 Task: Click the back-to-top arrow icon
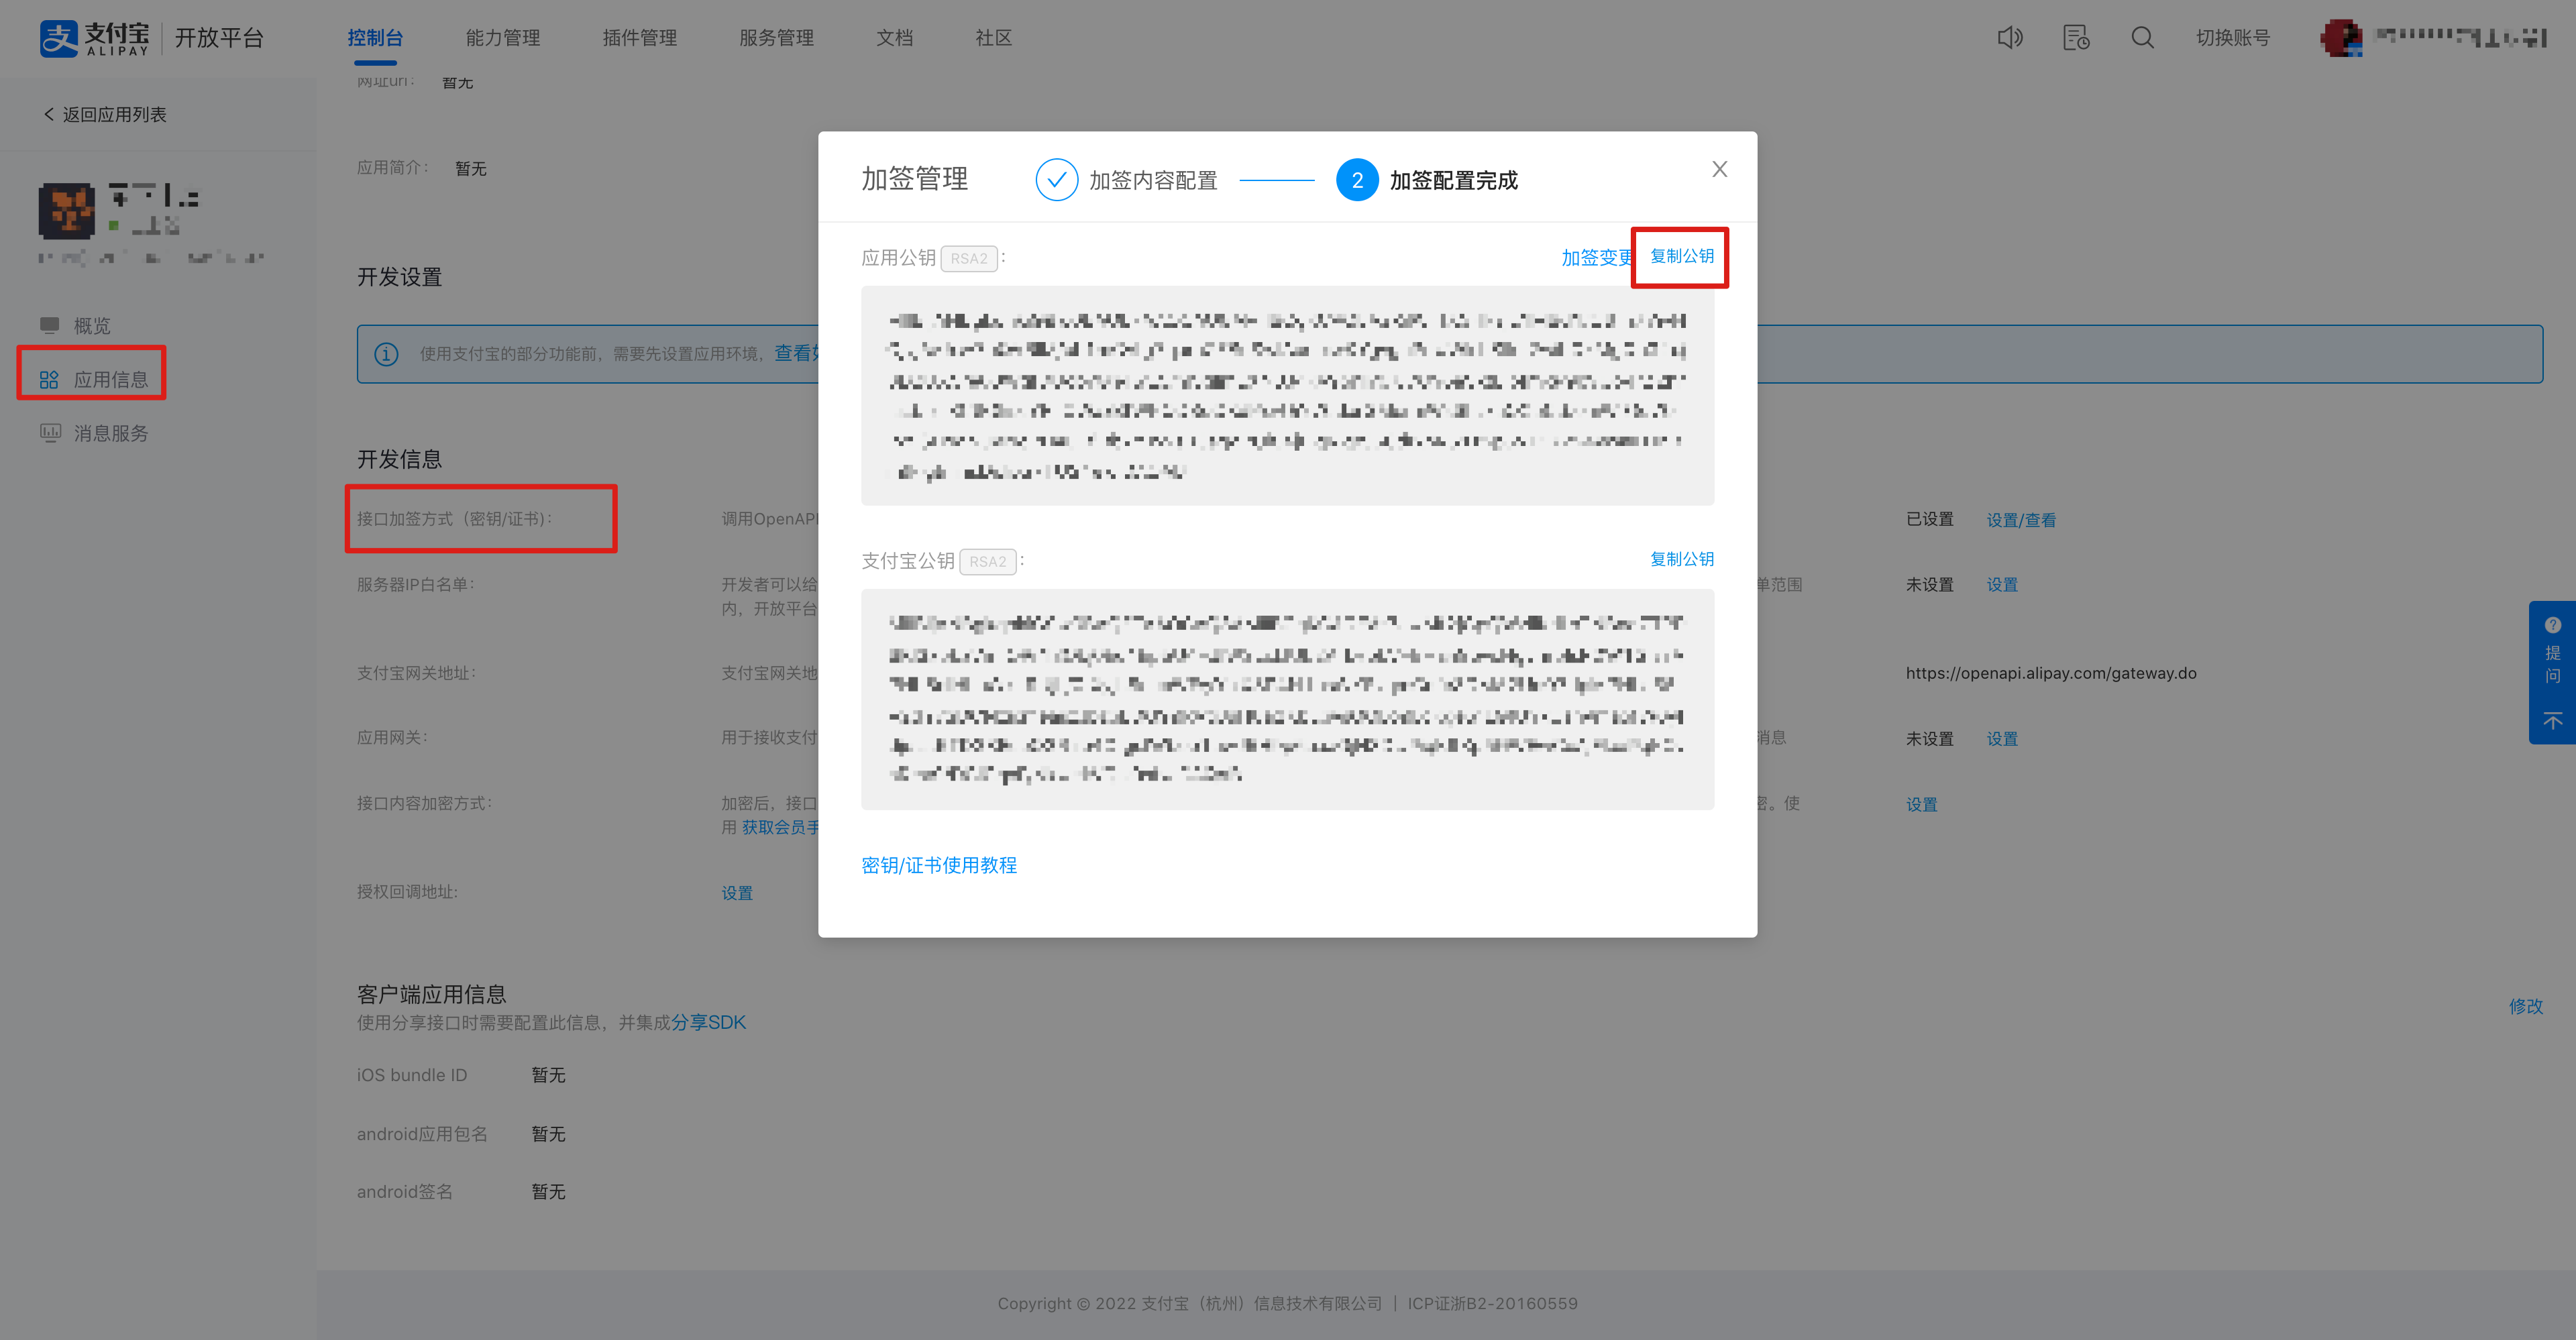2552,721
